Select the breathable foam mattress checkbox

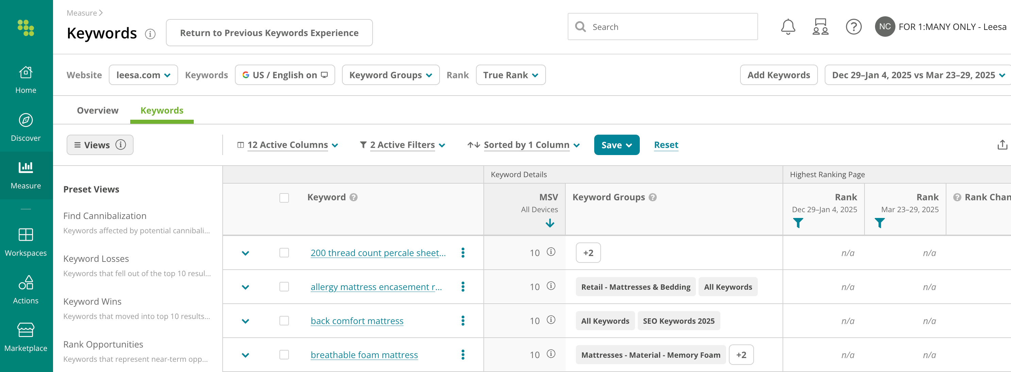coord(284,354)
